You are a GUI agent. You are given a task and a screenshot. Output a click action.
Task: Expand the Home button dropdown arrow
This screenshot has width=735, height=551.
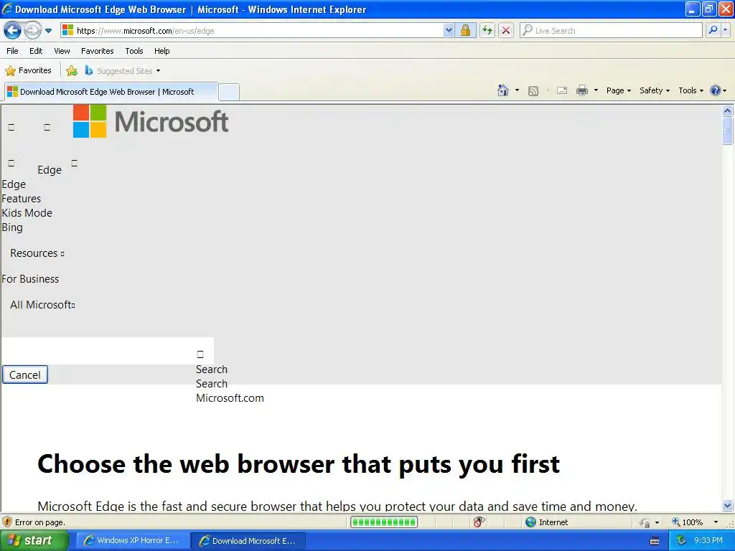coord(517,90)
